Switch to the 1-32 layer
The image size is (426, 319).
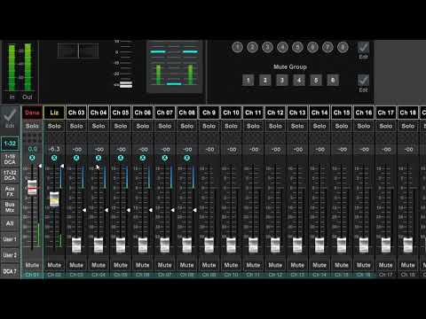(10, 144)
